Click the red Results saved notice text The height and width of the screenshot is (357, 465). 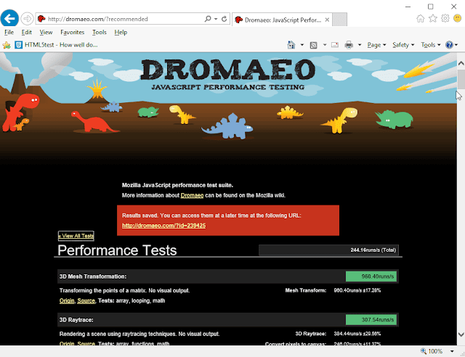pyautogui.click(x=211, y=216)
